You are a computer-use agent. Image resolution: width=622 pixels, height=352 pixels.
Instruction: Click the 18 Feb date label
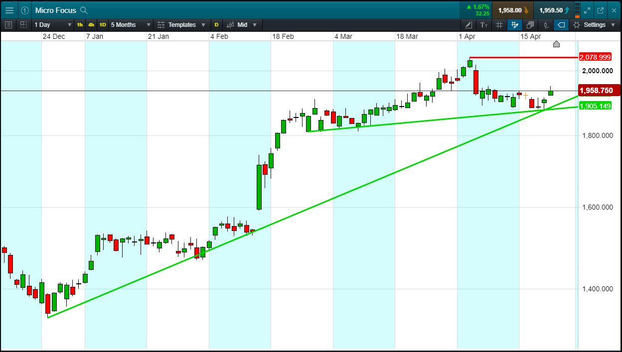(283, 36)
